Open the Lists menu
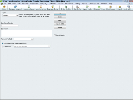The height and width of the screenshot is (100, 133). pos(19,4)
